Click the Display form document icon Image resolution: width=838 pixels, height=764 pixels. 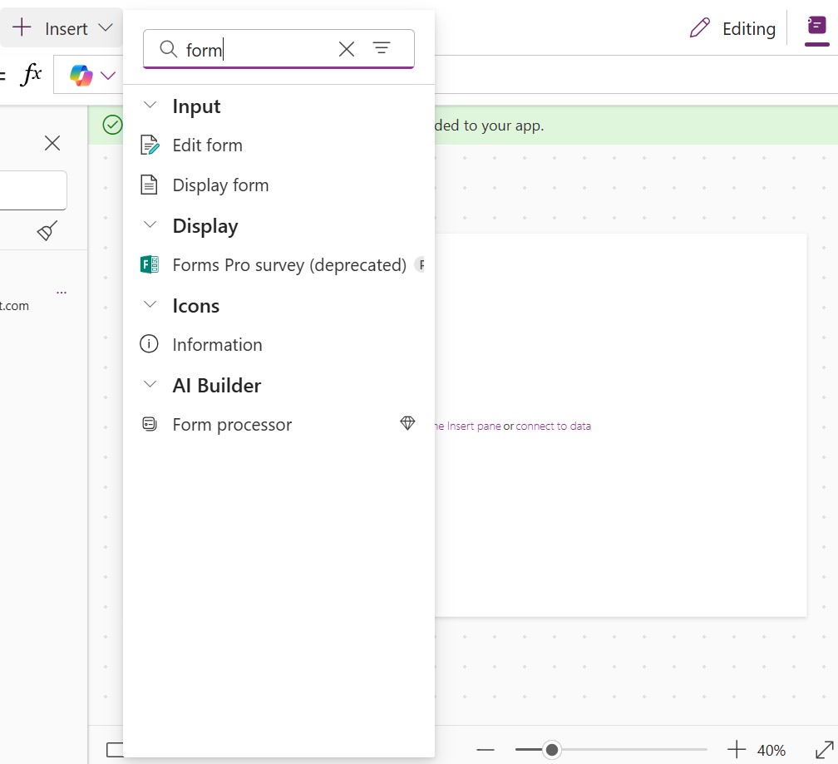click(x=149, y=185)
